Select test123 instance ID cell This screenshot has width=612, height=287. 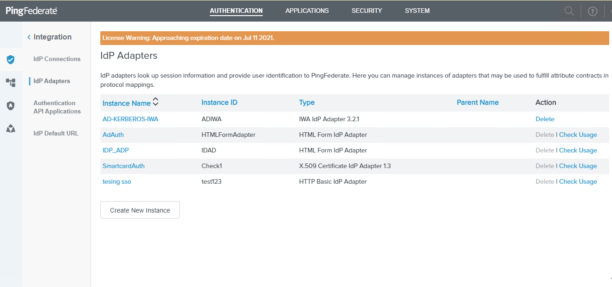pos(212,181)
